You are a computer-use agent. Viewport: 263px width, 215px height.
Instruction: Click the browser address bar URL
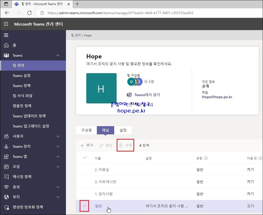tap(120, 13)
